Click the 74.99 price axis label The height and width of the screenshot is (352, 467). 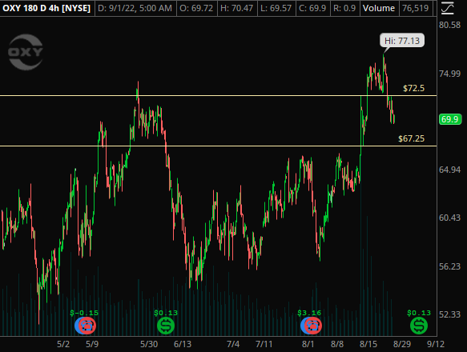pyautogui.click(x=449, y=74)
